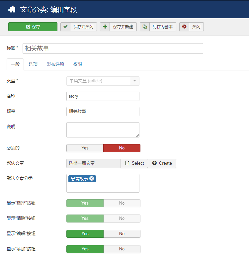Go to the 权限 tab
Screen dimensions: 249x264
78,64
